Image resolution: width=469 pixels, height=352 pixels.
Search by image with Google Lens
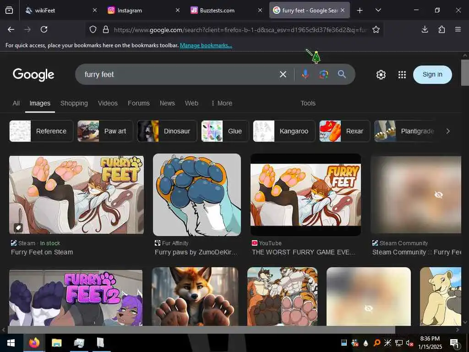coord(323,74)
